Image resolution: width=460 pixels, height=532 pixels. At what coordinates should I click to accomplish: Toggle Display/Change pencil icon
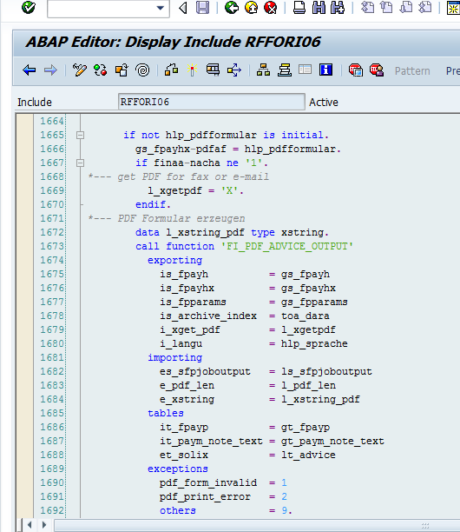(x=80, y=70)
